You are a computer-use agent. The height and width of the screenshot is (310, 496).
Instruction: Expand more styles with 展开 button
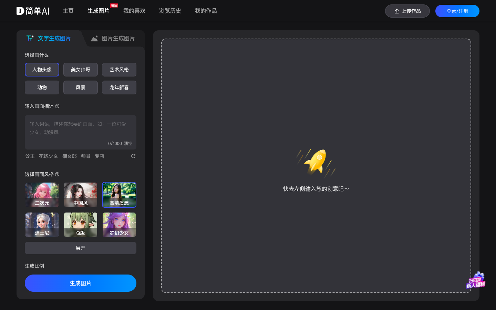point(80,248)
